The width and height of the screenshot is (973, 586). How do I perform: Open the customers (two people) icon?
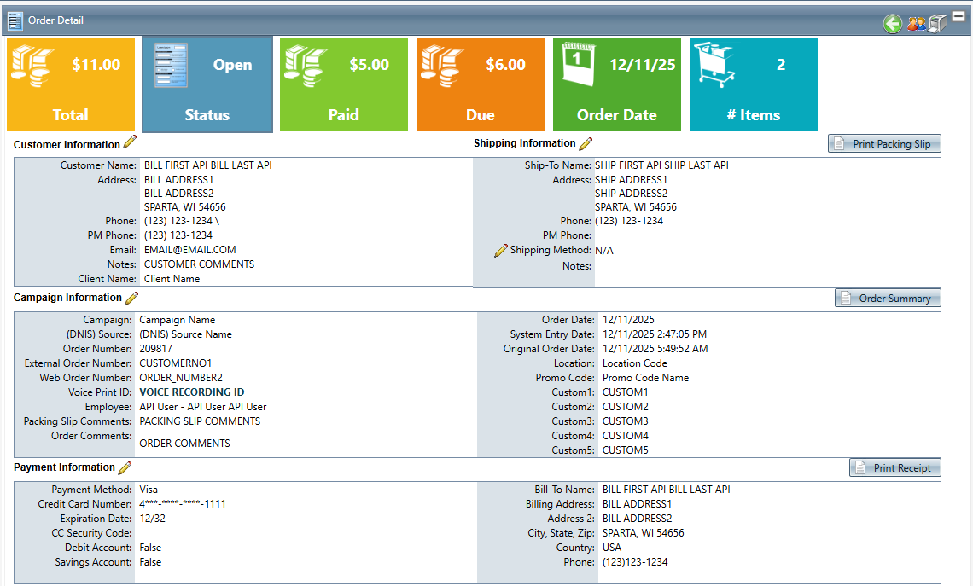(x=916, y=24)
